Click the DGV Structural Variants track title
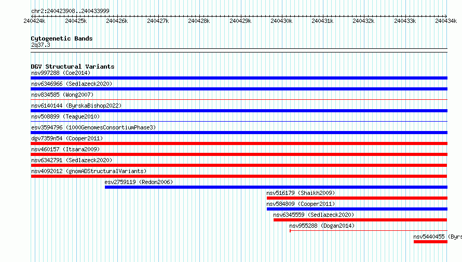Viewport: 462px width, 262px height. [x=73, y=67]
